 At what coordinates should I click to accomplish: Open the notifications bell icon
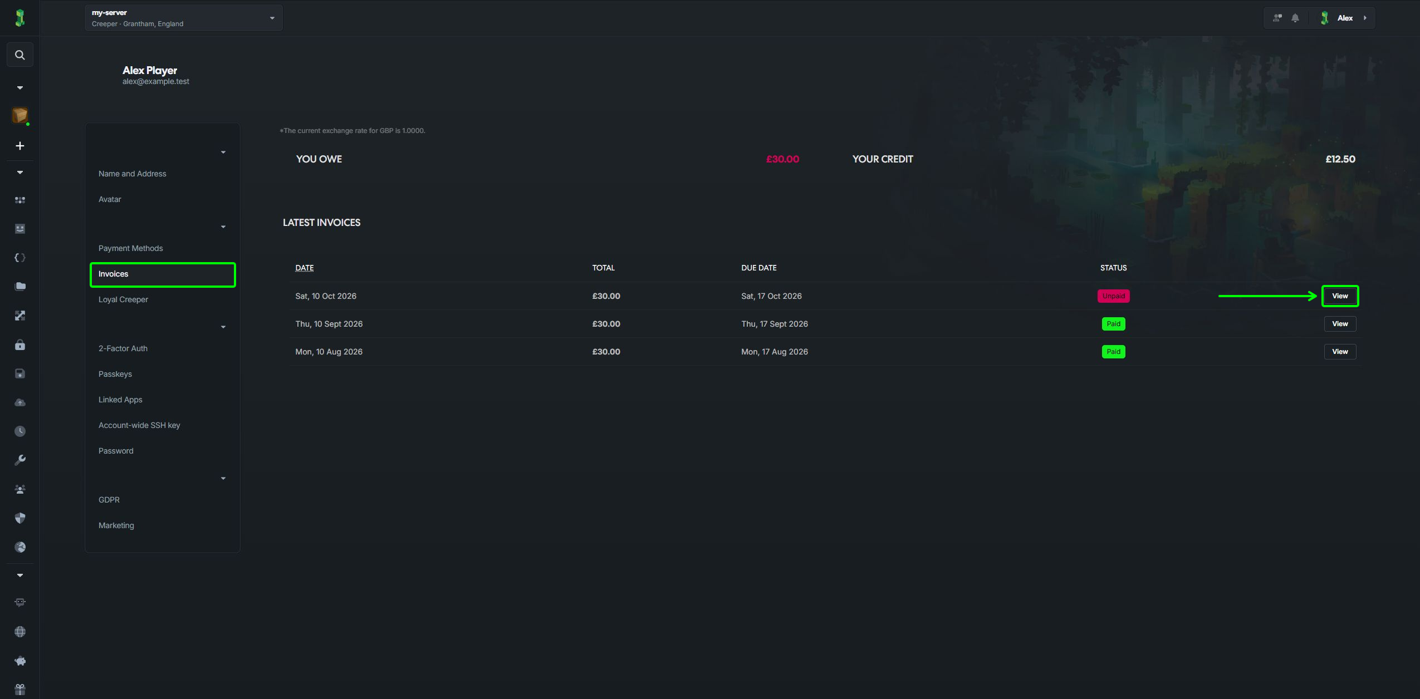(x=1295, y=18)
